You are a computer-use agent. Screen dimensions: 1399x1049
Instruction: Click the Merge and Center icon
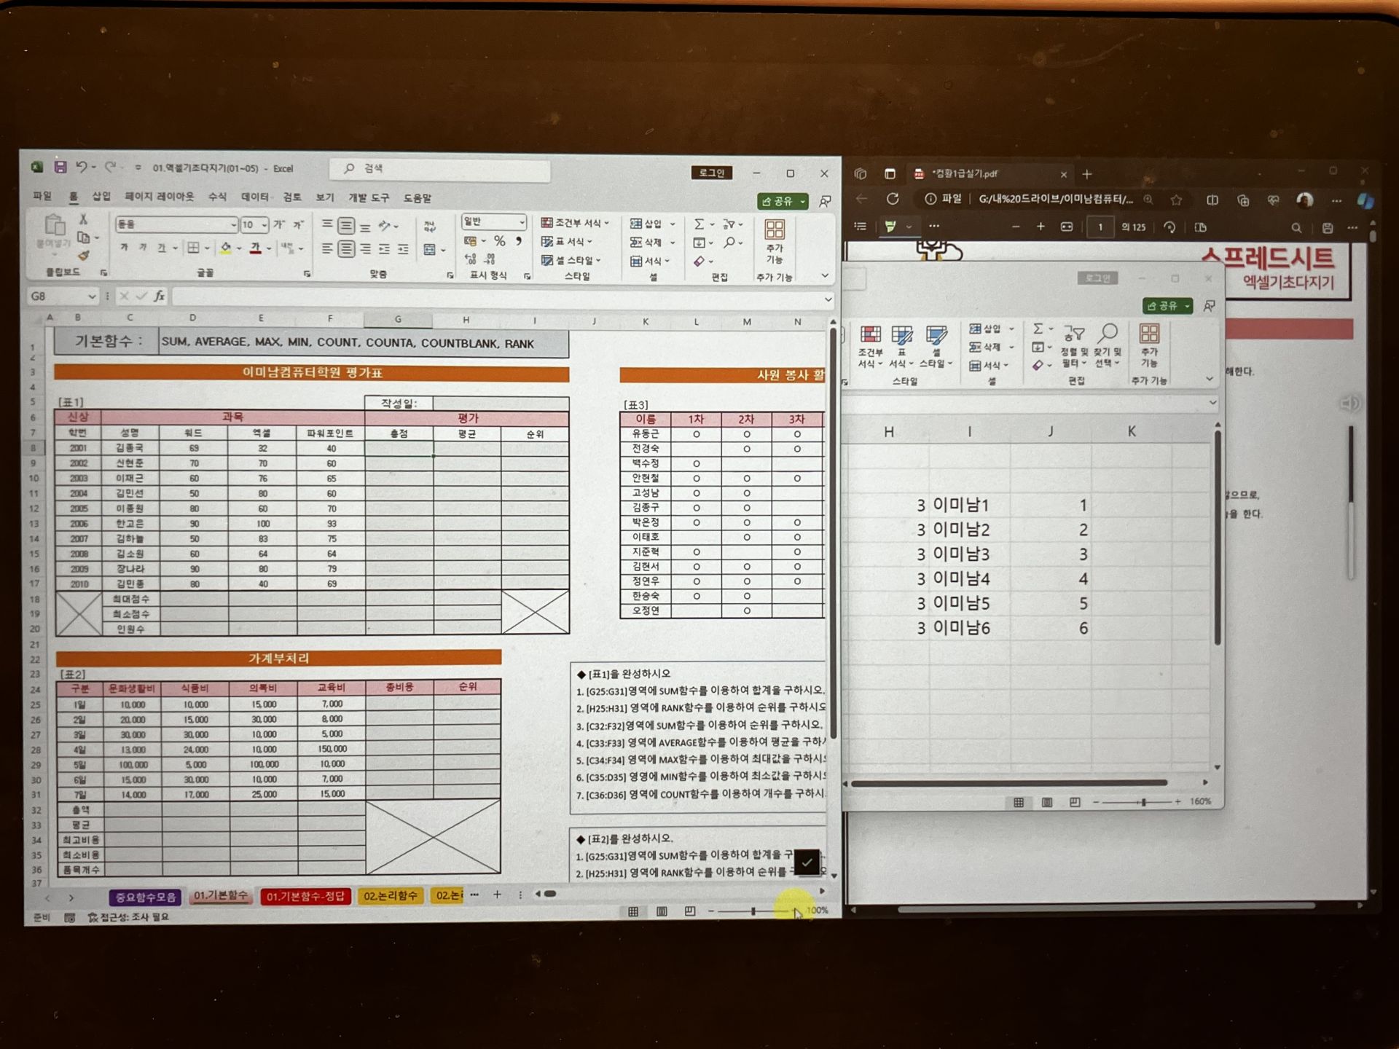click(430, 250)
